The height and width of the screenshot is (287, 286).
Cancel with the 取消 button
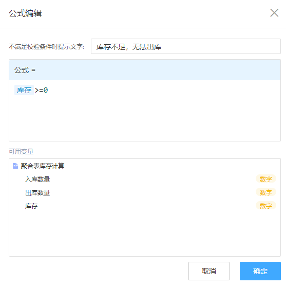(209, 271)
